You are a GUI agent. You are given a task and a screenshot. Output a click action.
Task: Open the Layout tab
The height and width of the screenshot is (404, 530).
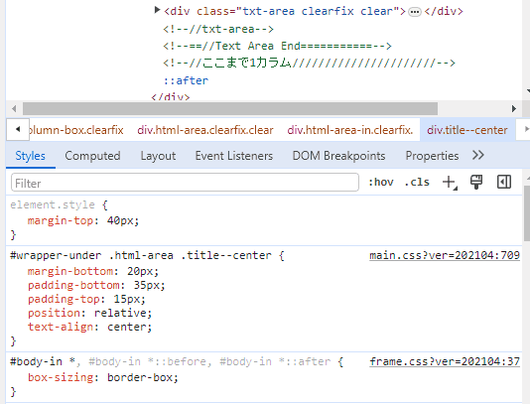coord(158,156)
